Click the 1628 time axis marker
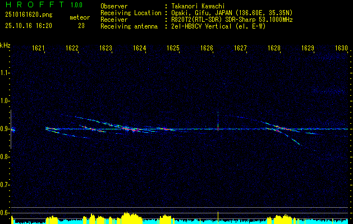 coord(274,48)
